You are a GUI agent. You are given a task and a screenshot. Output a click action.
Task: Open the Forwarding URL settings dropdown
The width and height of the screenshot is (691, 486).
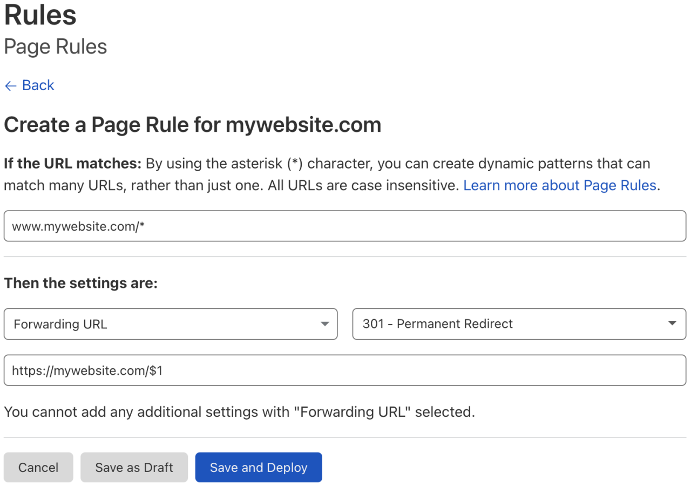[x=171, y=323]
